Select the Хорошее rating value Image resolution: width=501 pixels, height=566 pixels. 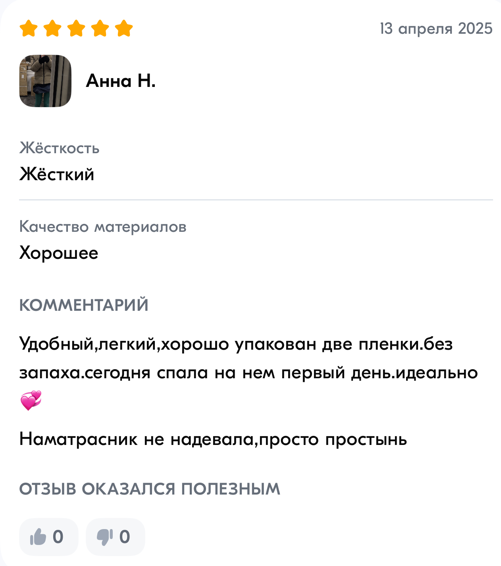coord(59,253)
